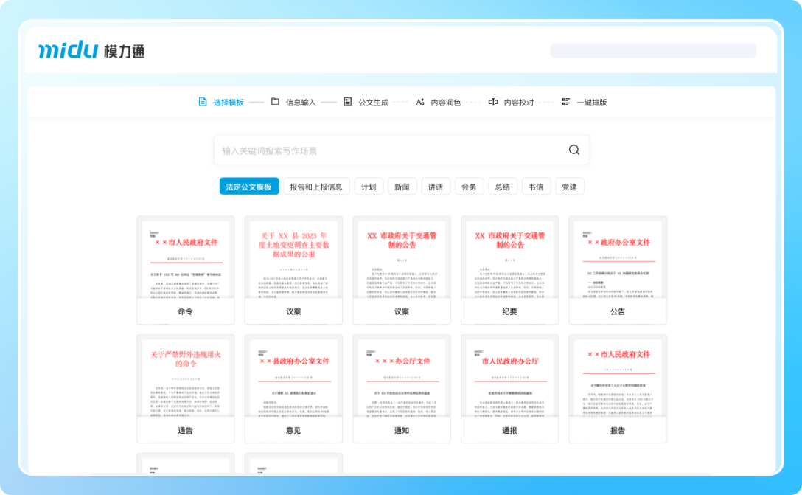
Task: Click the 内容校对 proofreading icon
Action: tap(495, 102)
